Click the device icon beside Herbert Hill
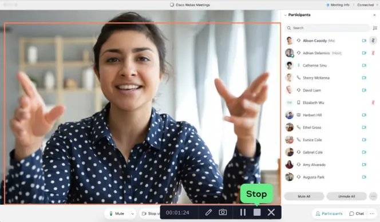380x222 pixels. coord(299,115)
